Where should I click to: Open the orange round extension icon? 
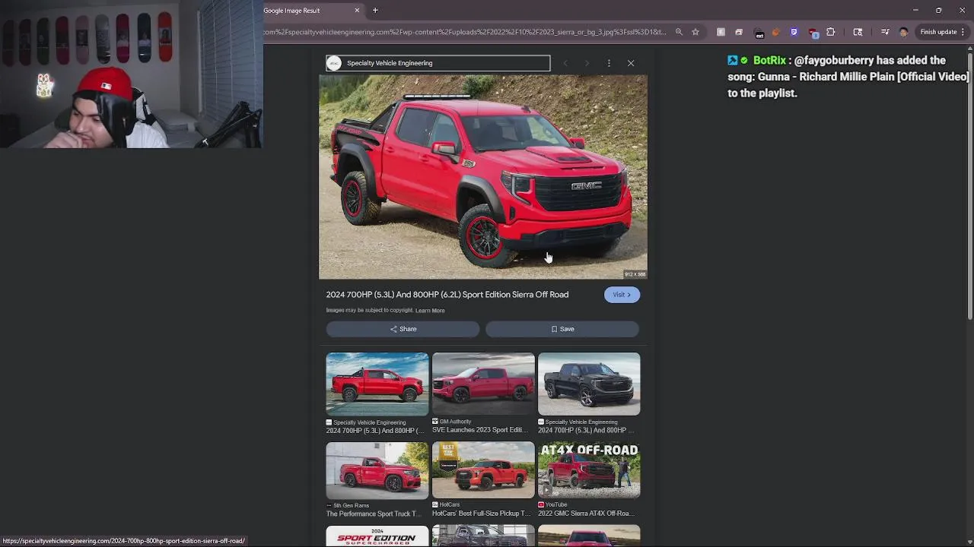tap(776, 32)
